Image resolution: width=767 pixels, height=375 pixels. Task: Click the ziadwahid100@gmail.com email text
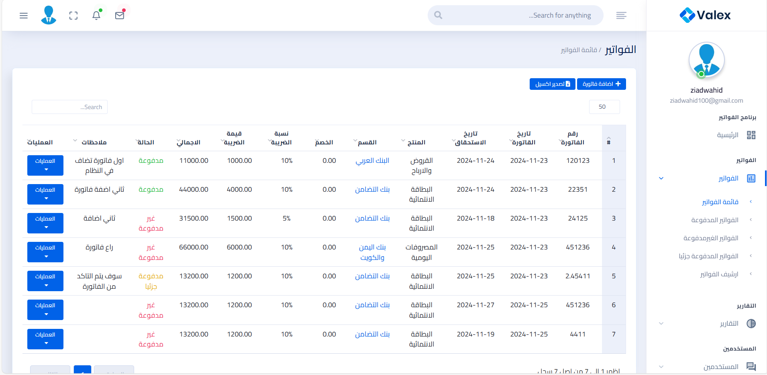[x=706, y=101]
